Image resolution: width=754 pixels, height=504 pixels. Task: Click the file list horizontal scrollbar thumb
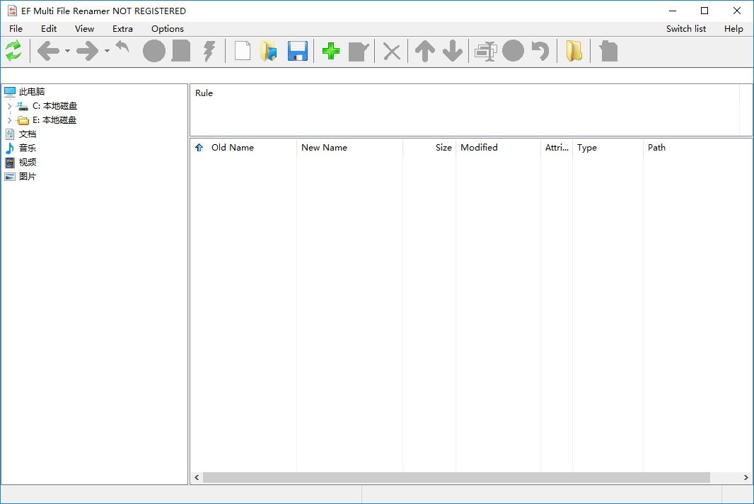click(x=456, y=478)
